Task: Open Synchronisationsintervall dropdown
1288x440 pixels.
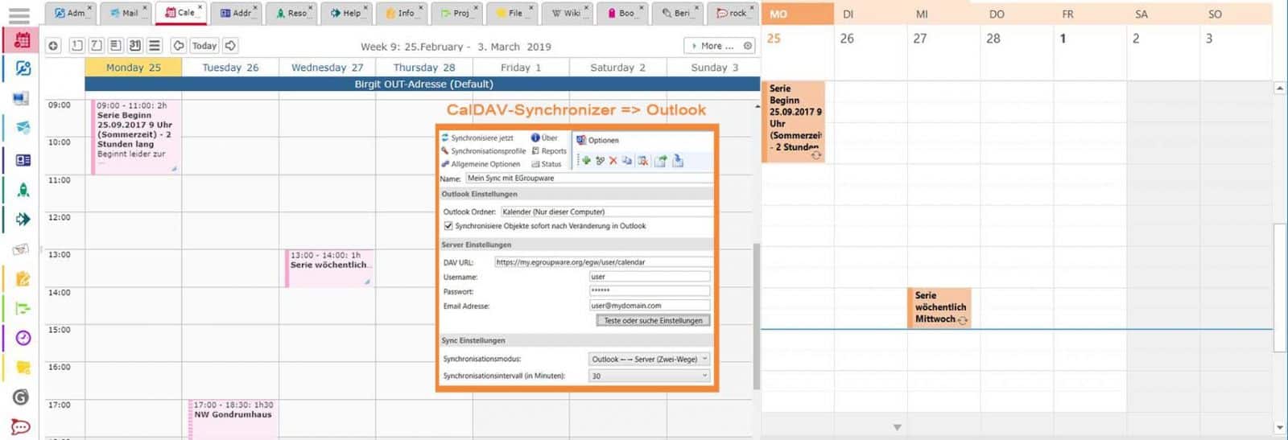Action: coord(649,376)
